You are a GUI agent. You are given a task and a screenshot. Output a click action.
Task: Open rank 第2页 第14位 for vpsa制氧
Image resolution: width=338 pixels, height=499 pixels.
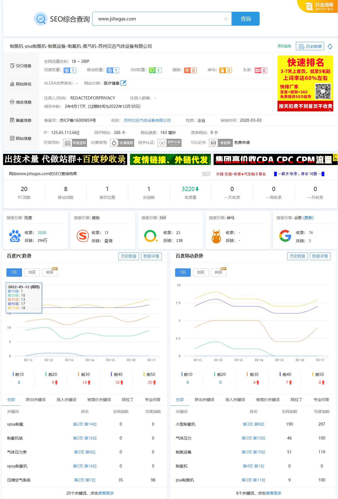point(85,424)
